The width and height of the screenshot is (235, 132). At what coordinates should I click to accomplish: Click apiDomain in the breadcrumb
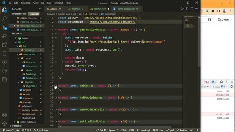tap(110, 14)
